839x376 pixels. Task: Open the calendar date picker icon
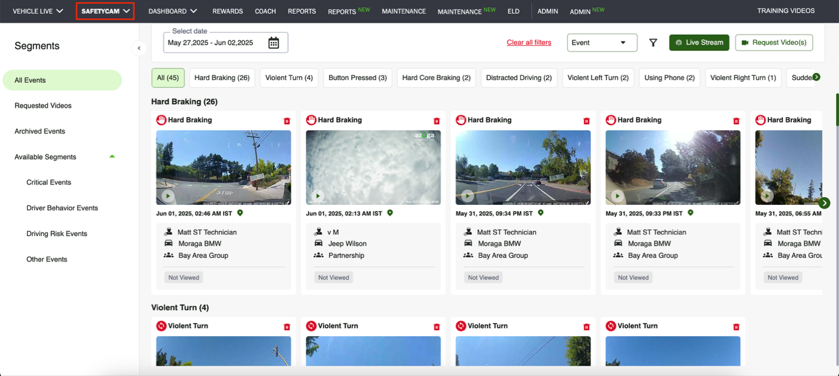274,43
